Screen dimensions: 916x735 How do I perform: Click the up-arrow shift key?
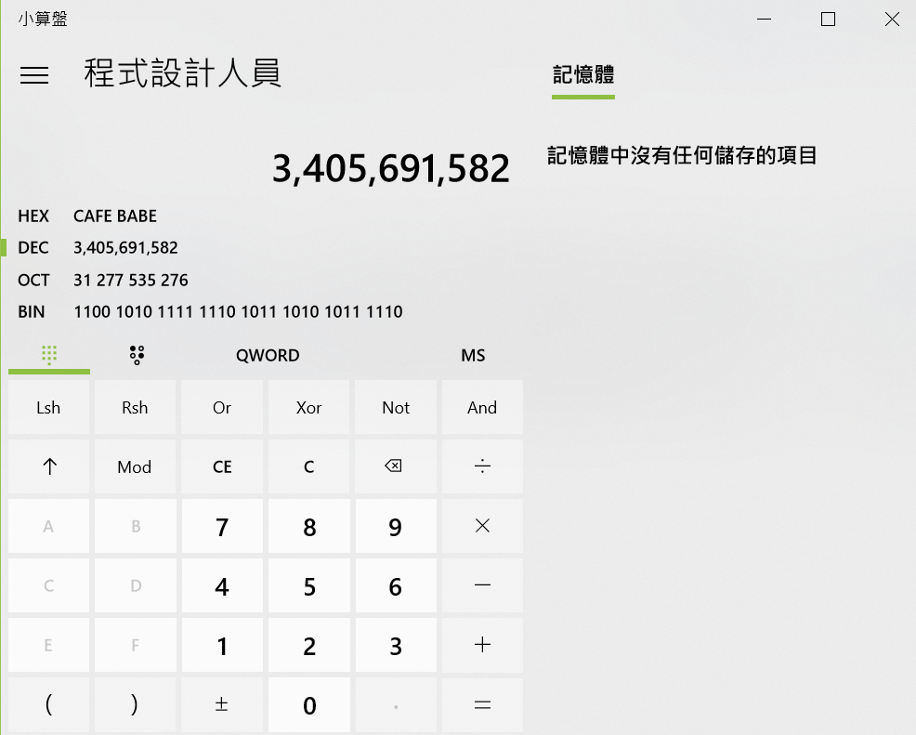48,466
